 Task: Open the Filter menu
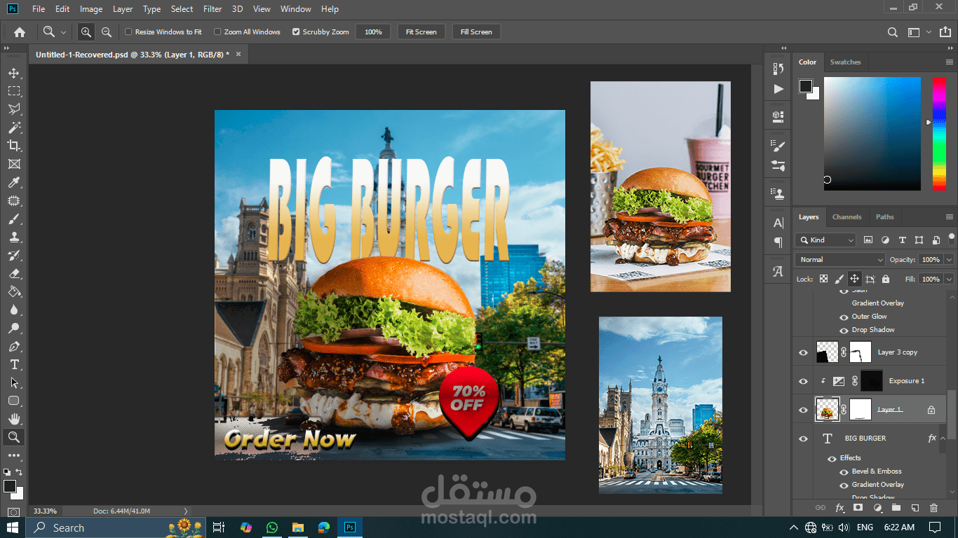tap(212, 9)
